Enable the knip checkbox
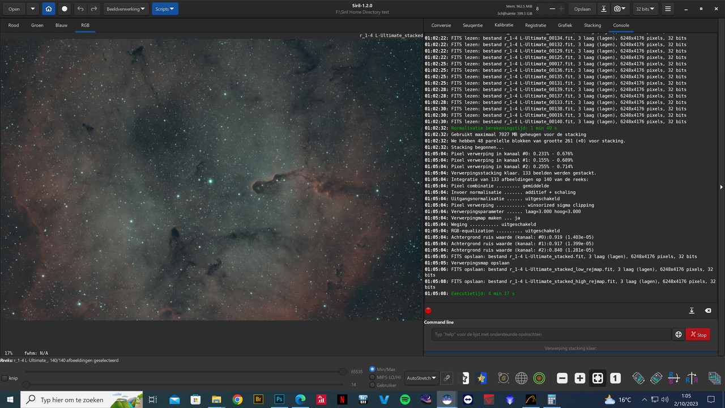The width and height of the screenshot is (725, 408). 5,378
